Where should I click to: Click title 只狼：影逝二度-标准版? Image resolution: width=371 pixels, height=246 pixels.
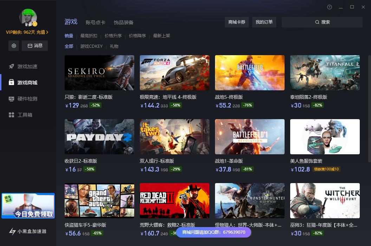89,97
